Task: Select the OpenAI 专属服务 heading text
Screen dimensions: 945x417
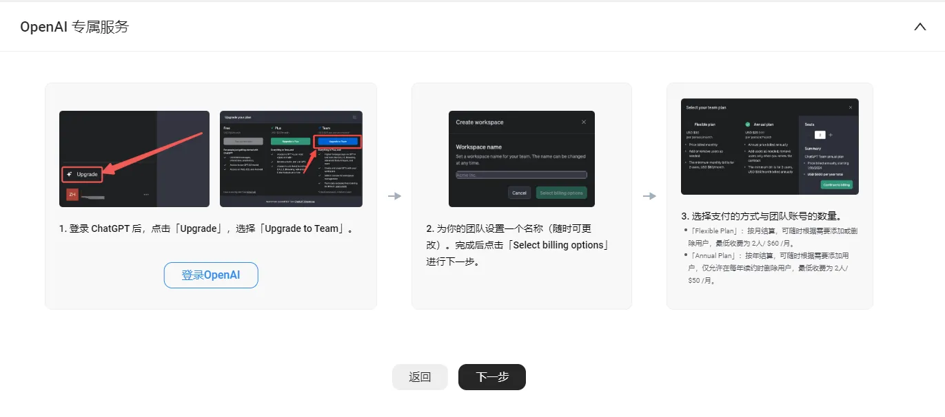Action: point(74,27)
